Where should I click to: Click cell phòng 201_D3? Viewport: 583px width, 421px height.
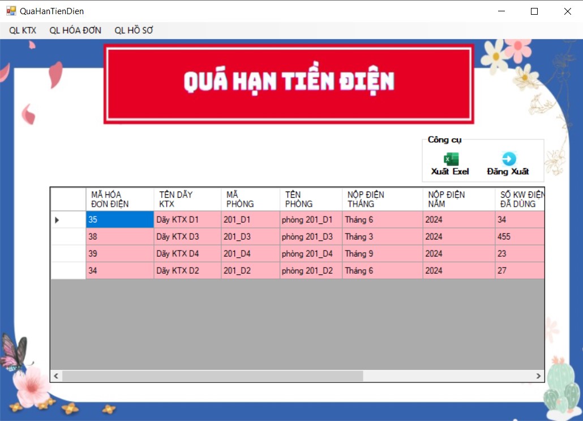tap(311, 236)
